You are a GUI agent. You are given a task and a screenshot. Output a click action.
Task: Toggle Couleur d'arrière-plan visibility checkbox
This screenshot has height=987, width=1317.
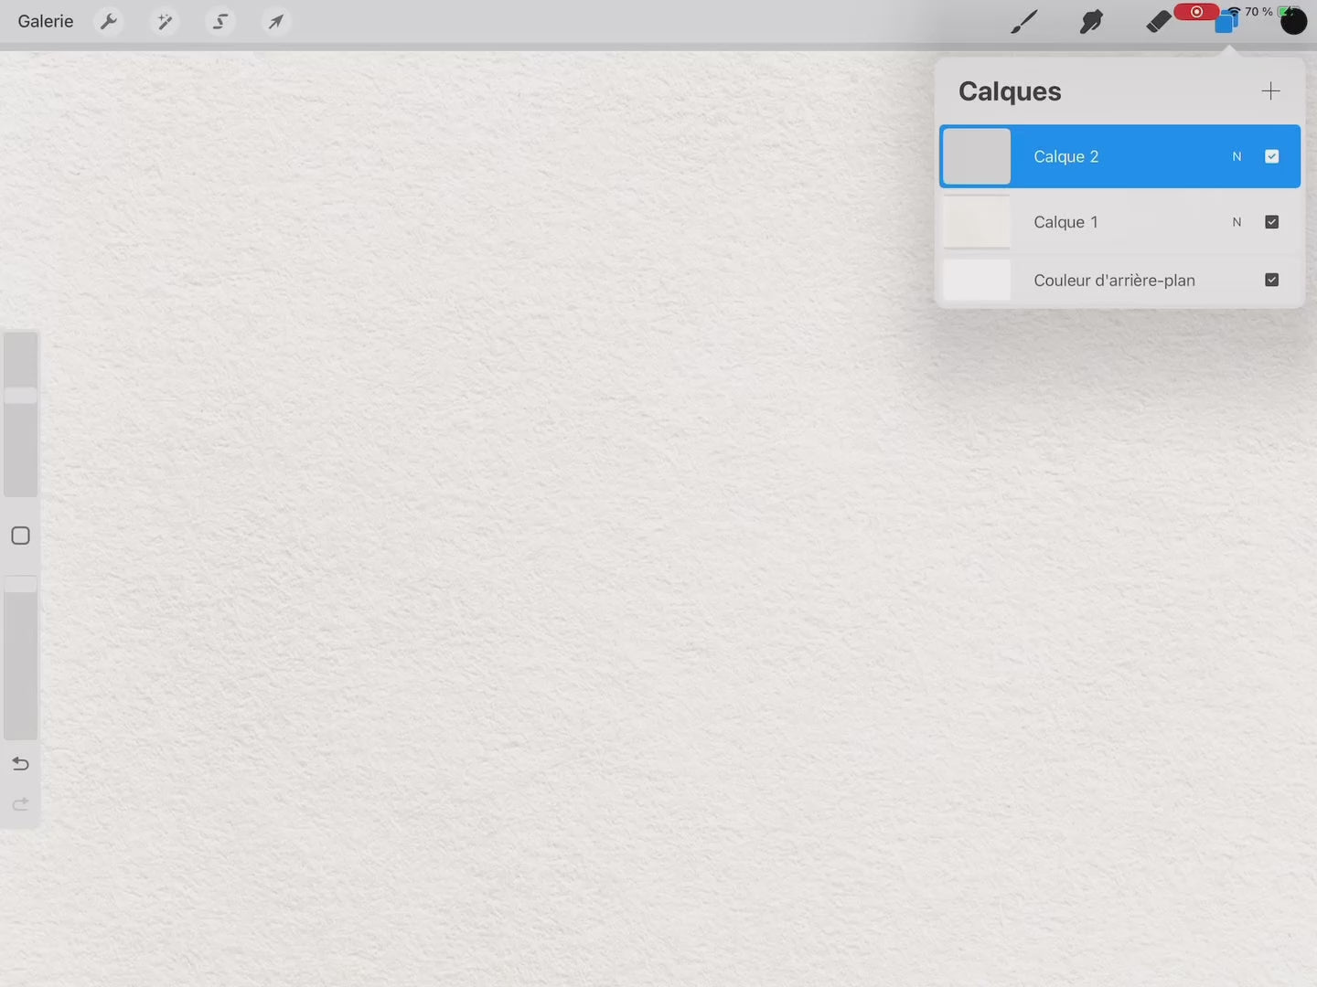[x=1271, y=280]
